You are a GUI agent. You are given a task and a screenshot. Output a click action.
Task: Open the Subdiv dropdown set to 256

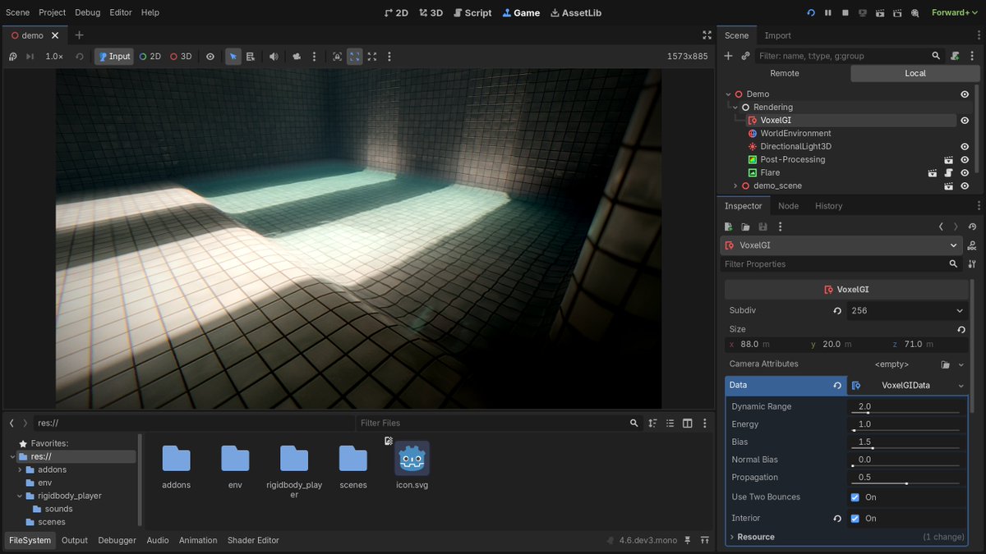click(x=906, y=310)
